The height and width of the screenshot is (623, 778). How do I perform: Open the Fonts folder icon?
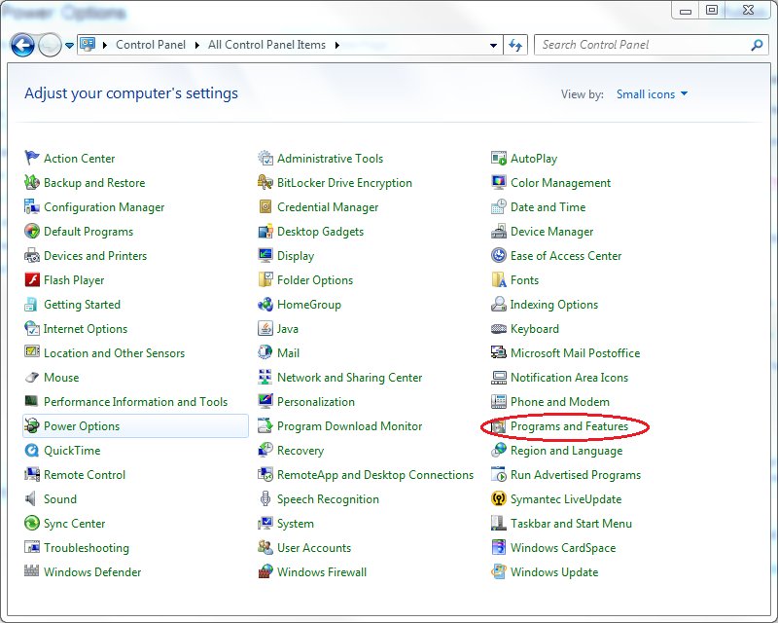tap(499, 280)
